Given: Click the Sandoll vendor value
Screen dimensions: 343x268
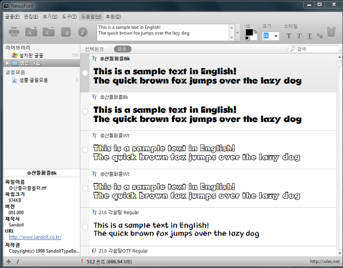Looking at the screenshot, I should pos(16,224).
